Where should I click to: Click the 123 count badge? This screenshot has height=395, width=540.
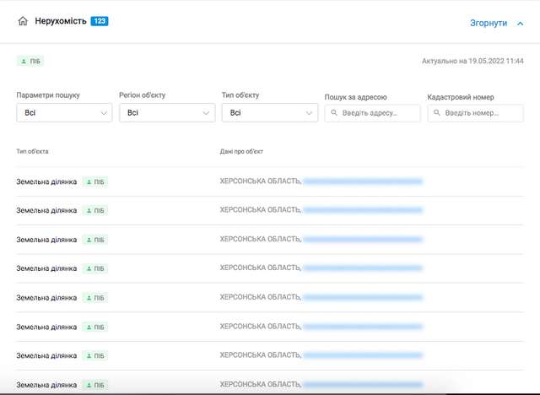100,20
